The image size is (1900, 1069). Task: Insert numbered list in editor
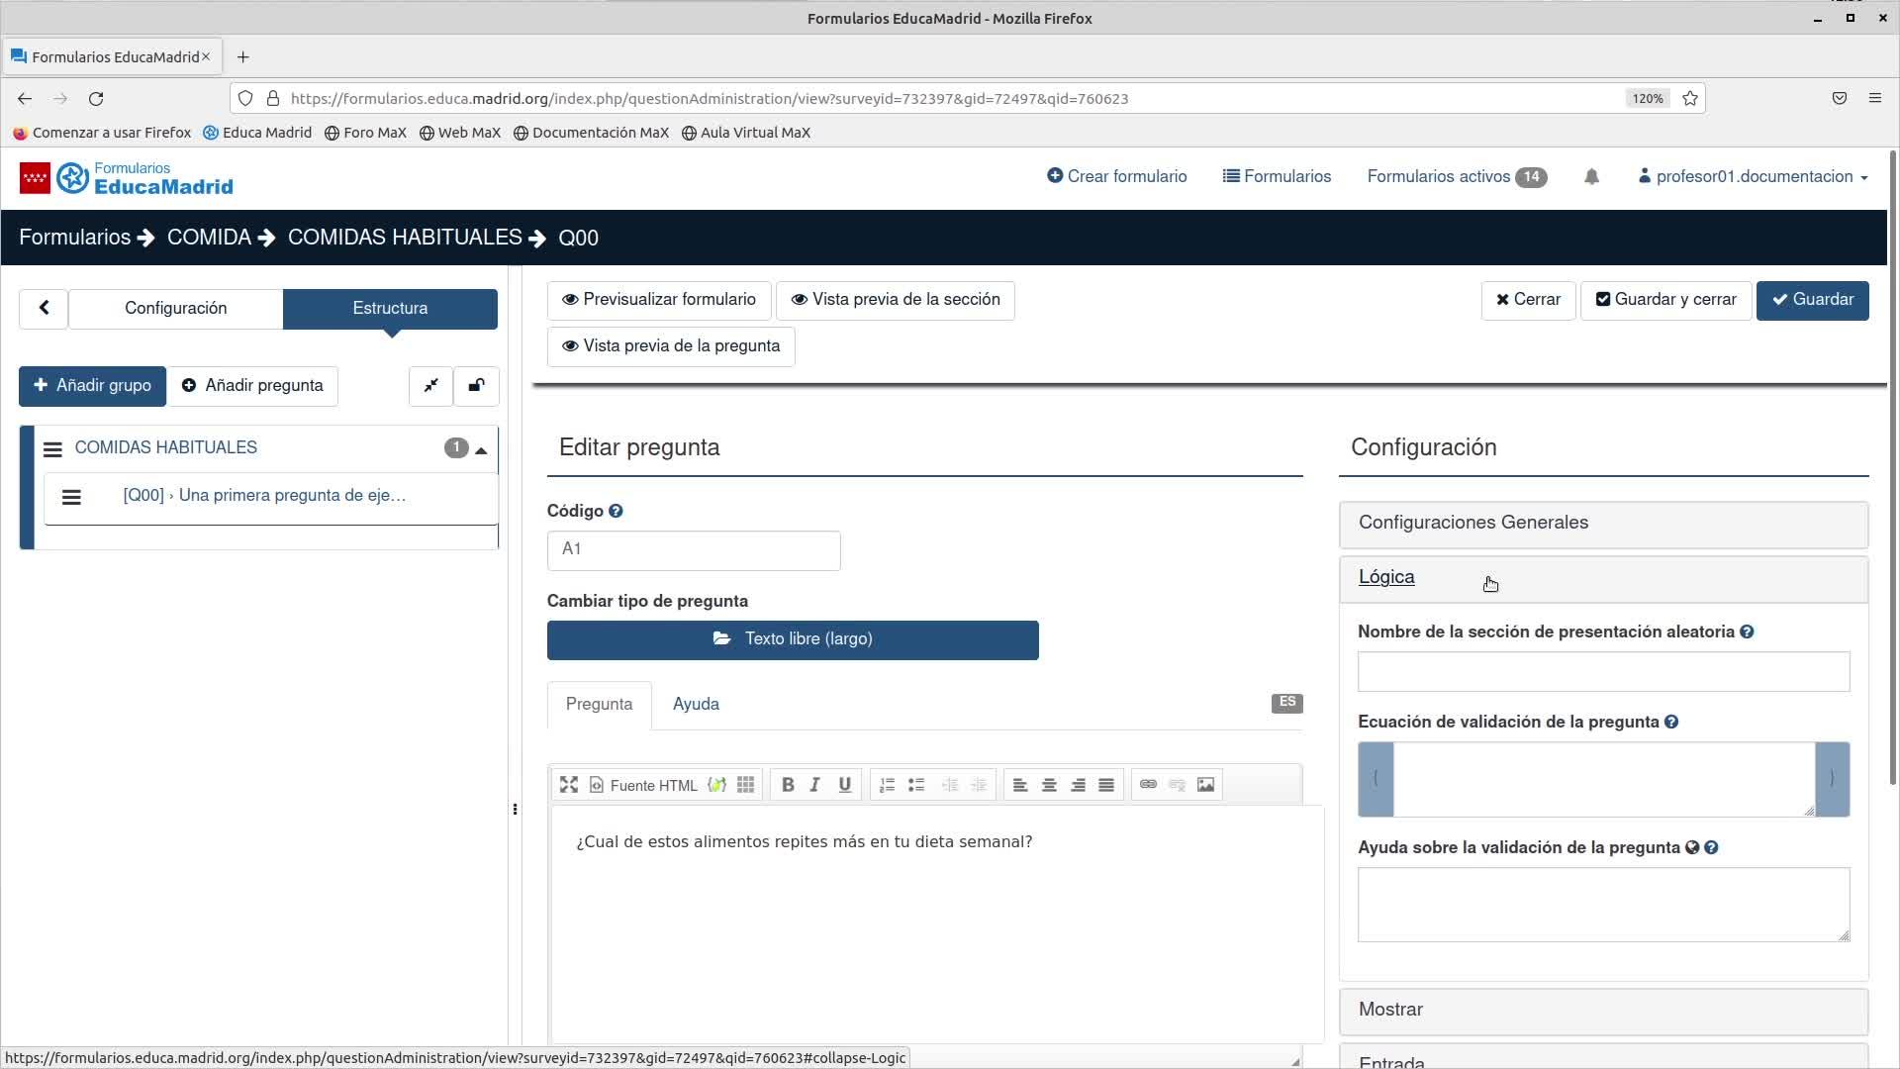(x=887, y=785)
